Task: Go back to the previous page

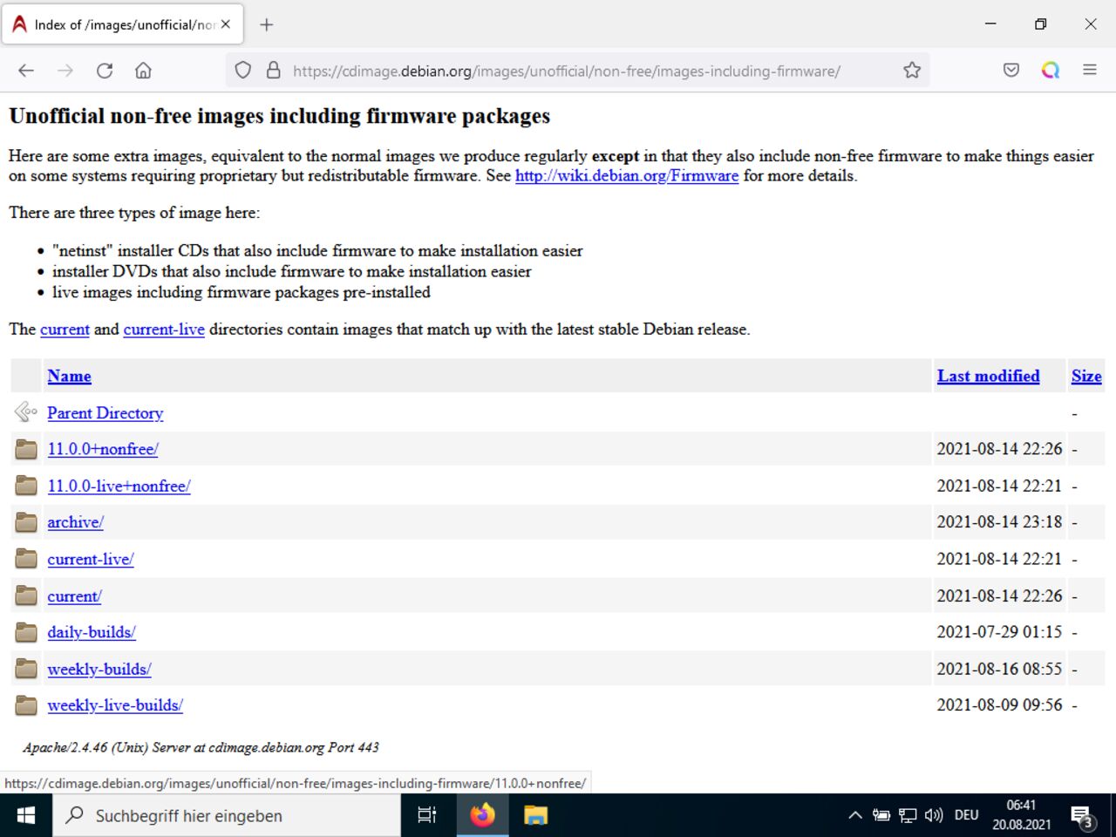Action: 26,71
